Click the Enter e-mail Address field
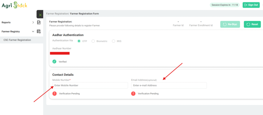This screenshot has height=115, width=263. [x=169, y=85]
